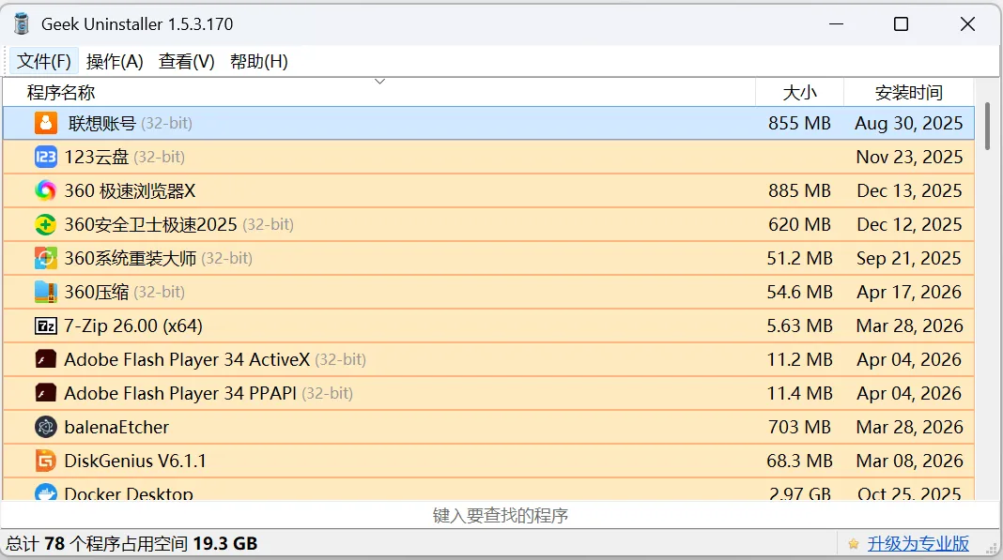Click the 703 MB size value

tap(799, 427)
